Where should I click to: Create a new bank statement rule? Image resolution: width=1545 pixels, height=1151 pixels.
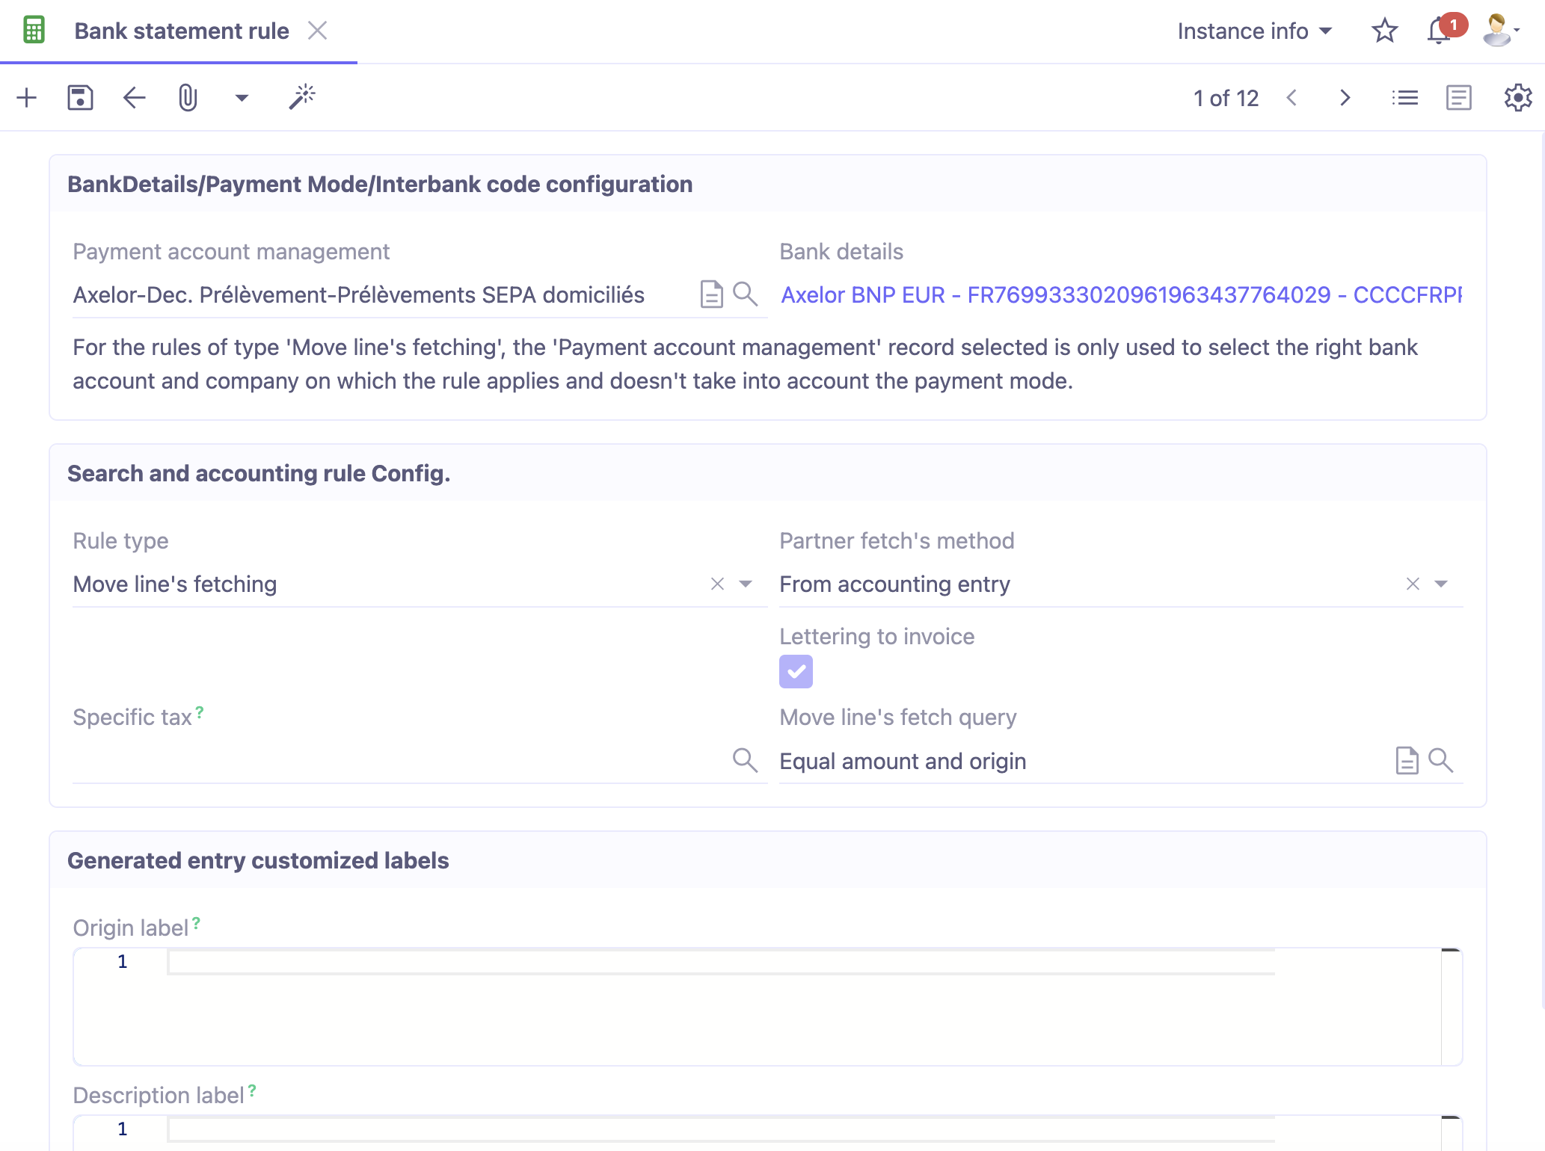(x=27, y=97)
